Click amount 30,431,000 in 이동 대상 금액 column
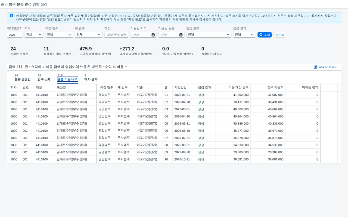 (241, 102)
